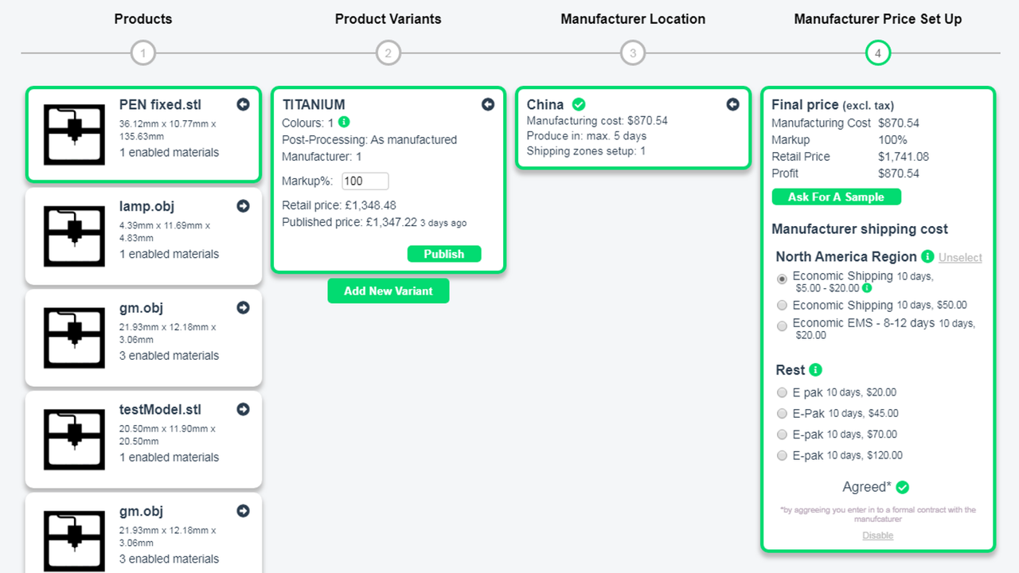Publish the TITANIUM variant
Screen dimensions: 1019x573
pos(444,253)
